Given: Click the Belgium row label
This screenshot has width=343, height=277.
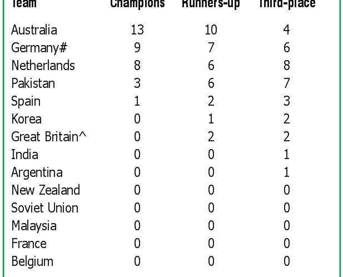Looking at the screenshot, I should tap(32, 261).
